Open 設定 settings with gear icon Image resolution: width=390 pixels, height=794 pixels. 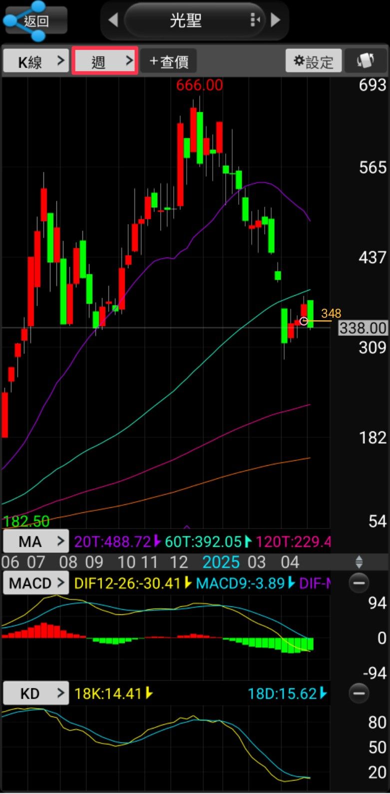point(313,62)
